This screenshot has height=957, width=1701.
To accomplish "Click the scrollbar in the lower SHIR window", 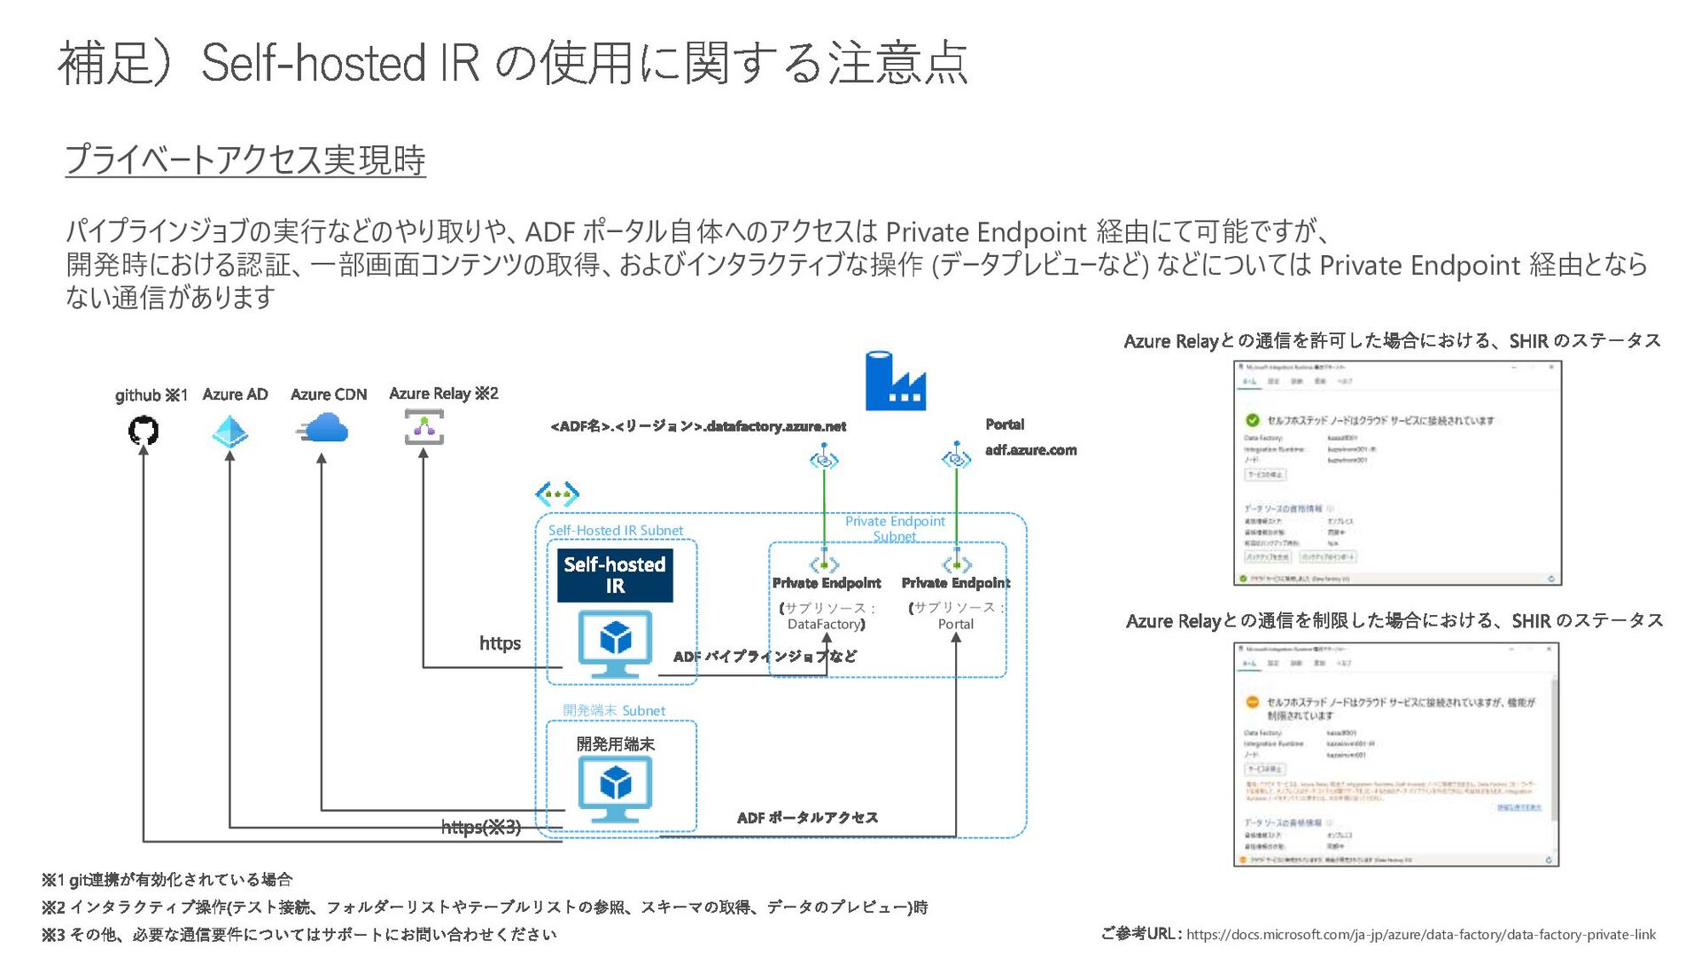I will click(1553, 749).
